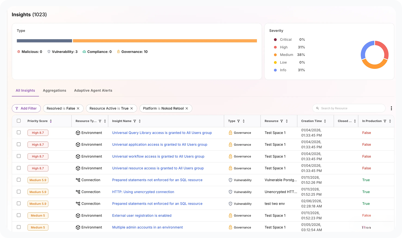Click the Critical severity legend dot
This screenshot has width=402, height=238.
point(275,40)
